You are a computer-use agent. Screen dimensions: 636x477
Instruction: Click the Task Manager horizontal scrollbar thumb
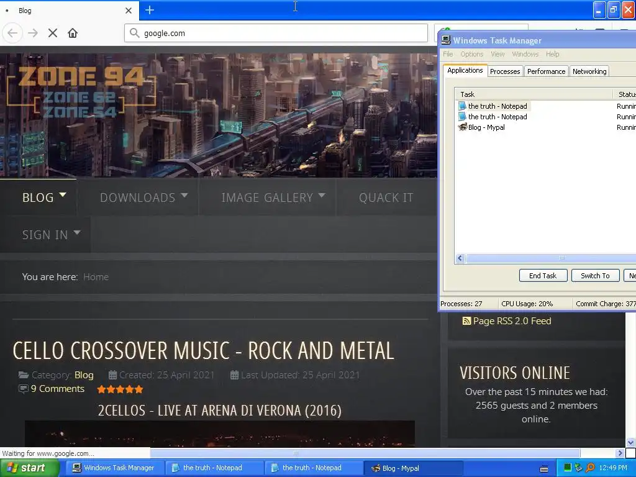click(552, 258)
